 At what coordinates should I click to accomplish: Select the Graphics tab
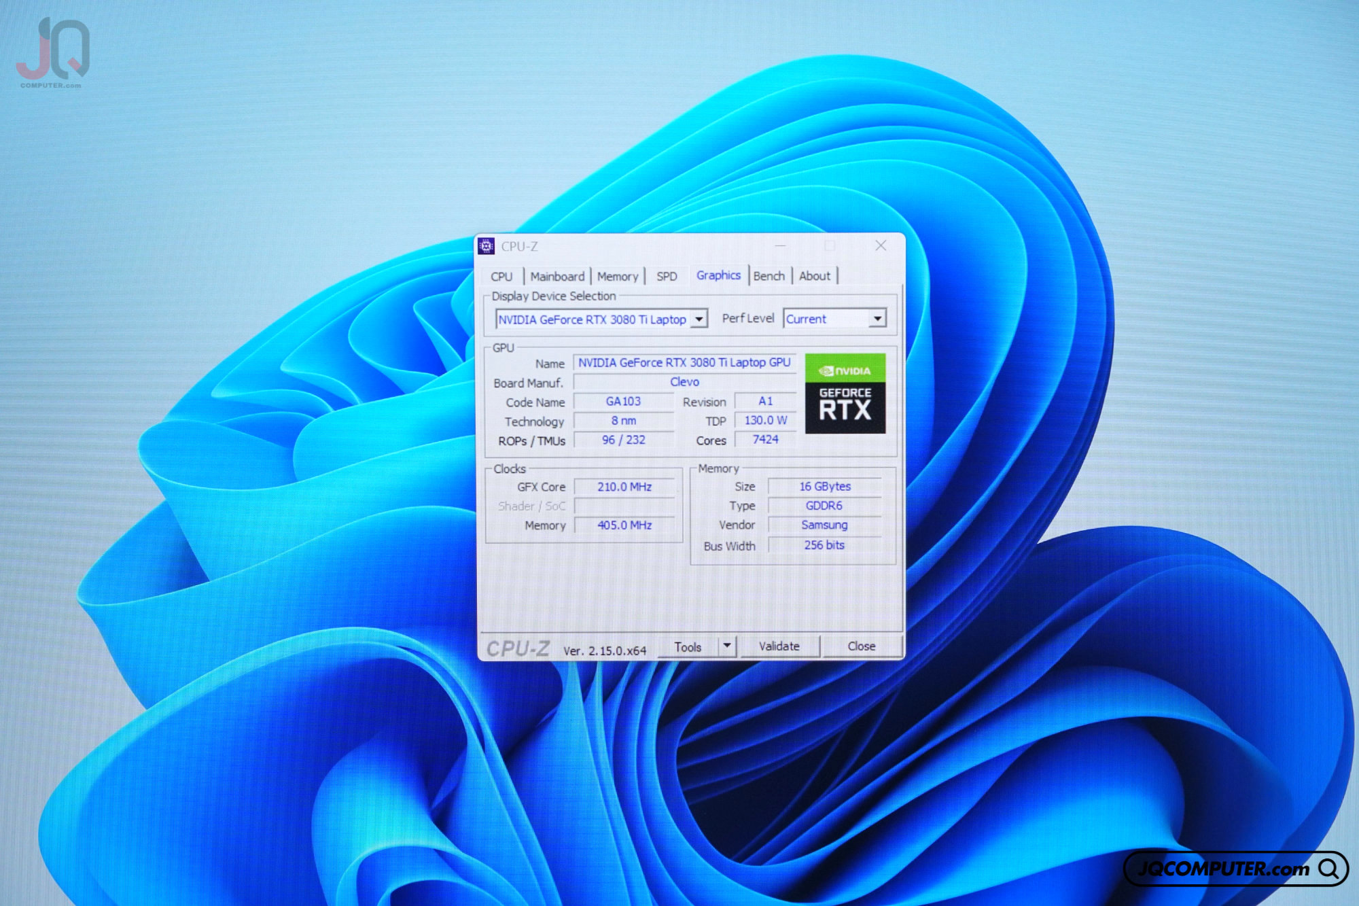click(x=718, y=275)
